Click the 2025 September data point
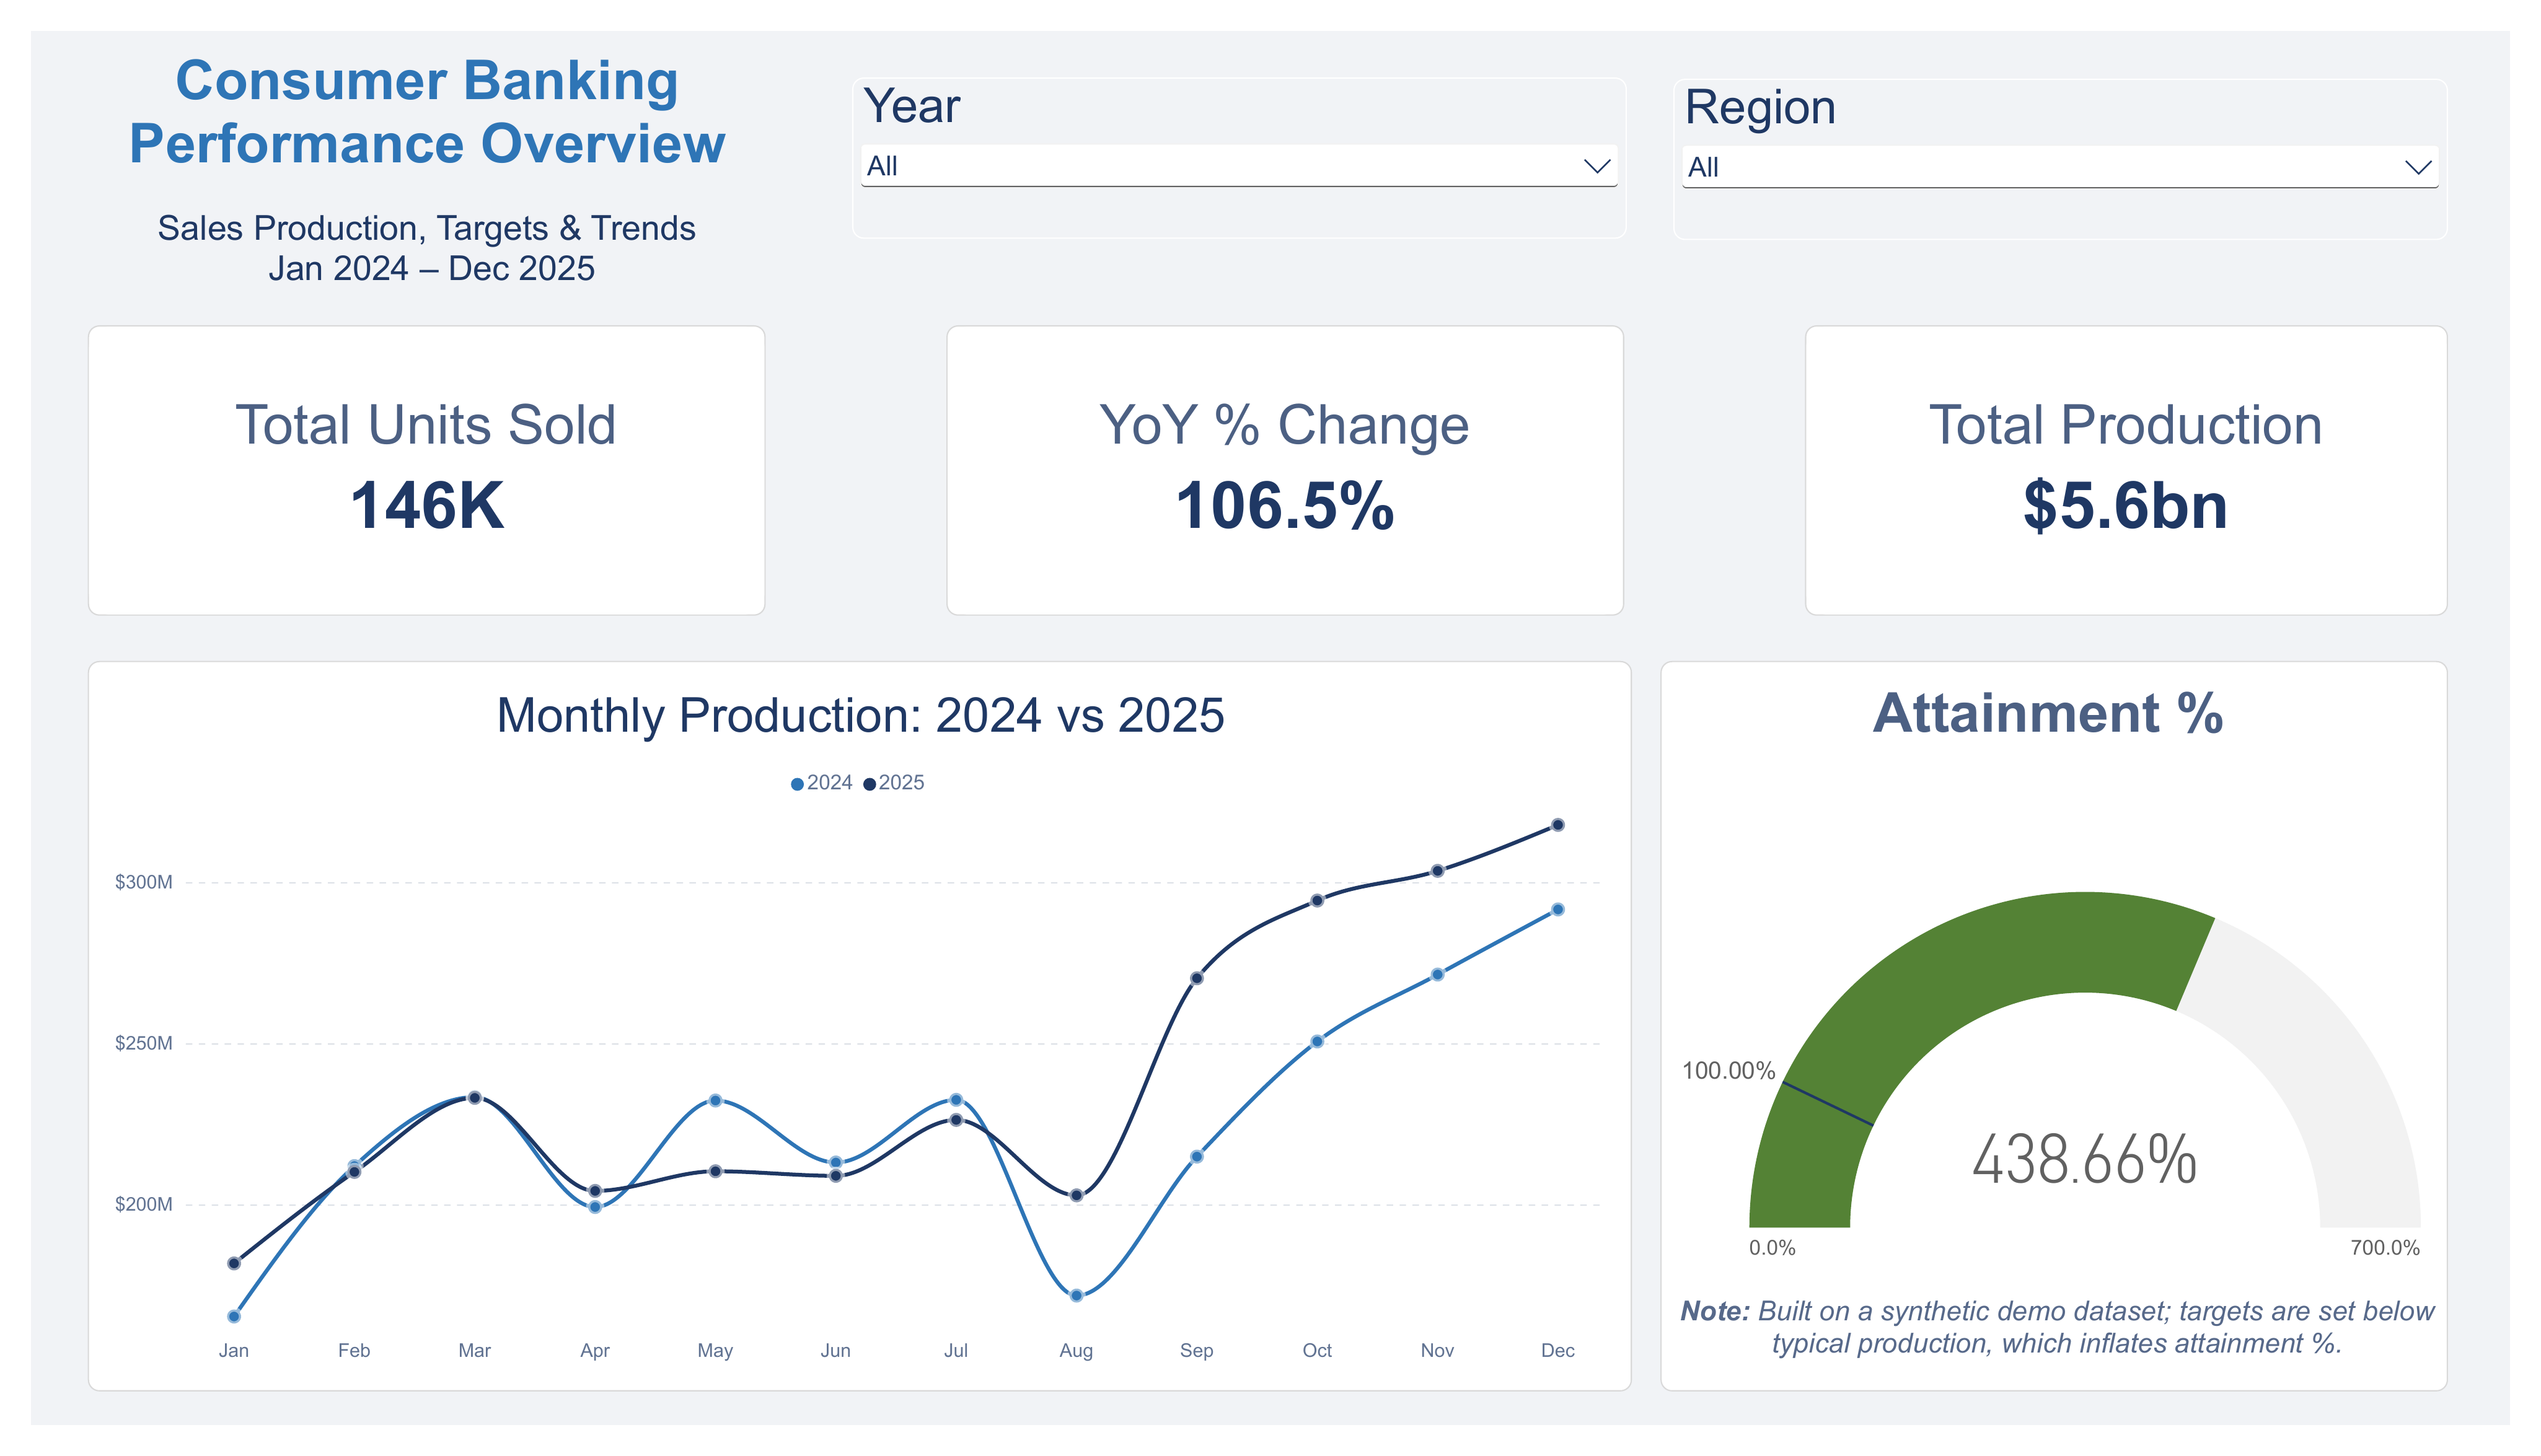 pos(1197,978)
